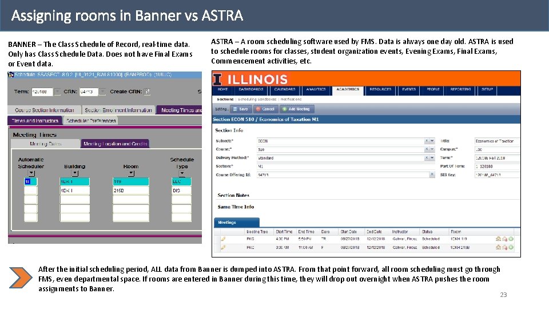Switch to Section Enrollment Information tab
549x309 pixels.
(x=118, y=110)
